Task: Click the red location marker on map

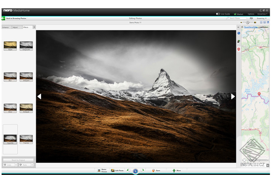Action: [259, 94]
